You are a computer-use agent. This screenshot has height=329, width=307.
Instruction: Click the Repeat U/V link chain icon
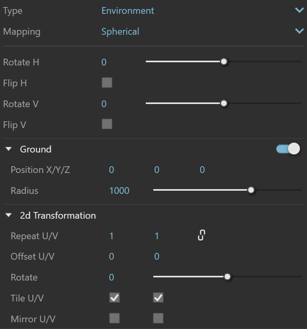[201, 235]
